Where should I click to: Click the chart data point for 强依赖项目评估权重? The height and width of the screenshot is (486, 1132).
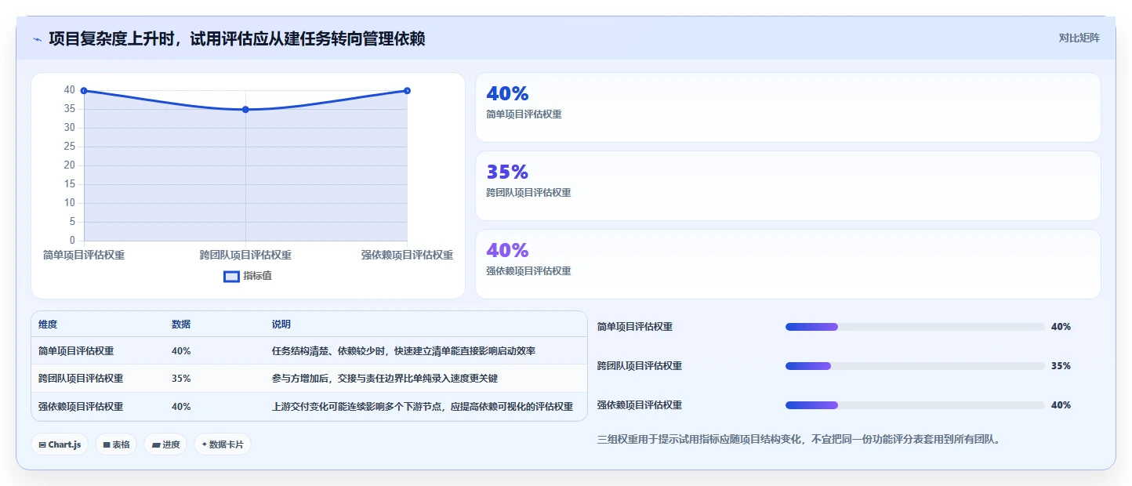407,91
